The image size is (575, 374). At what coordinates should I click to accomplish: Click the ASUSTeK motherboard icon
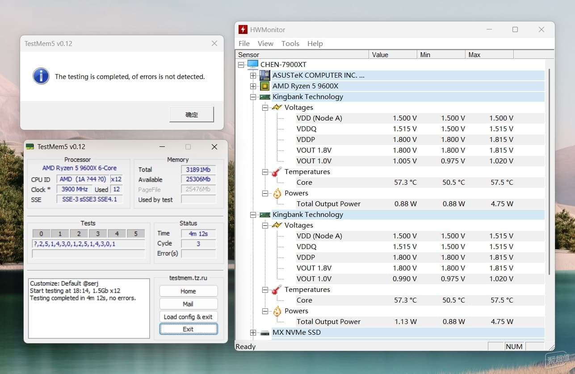265,75
